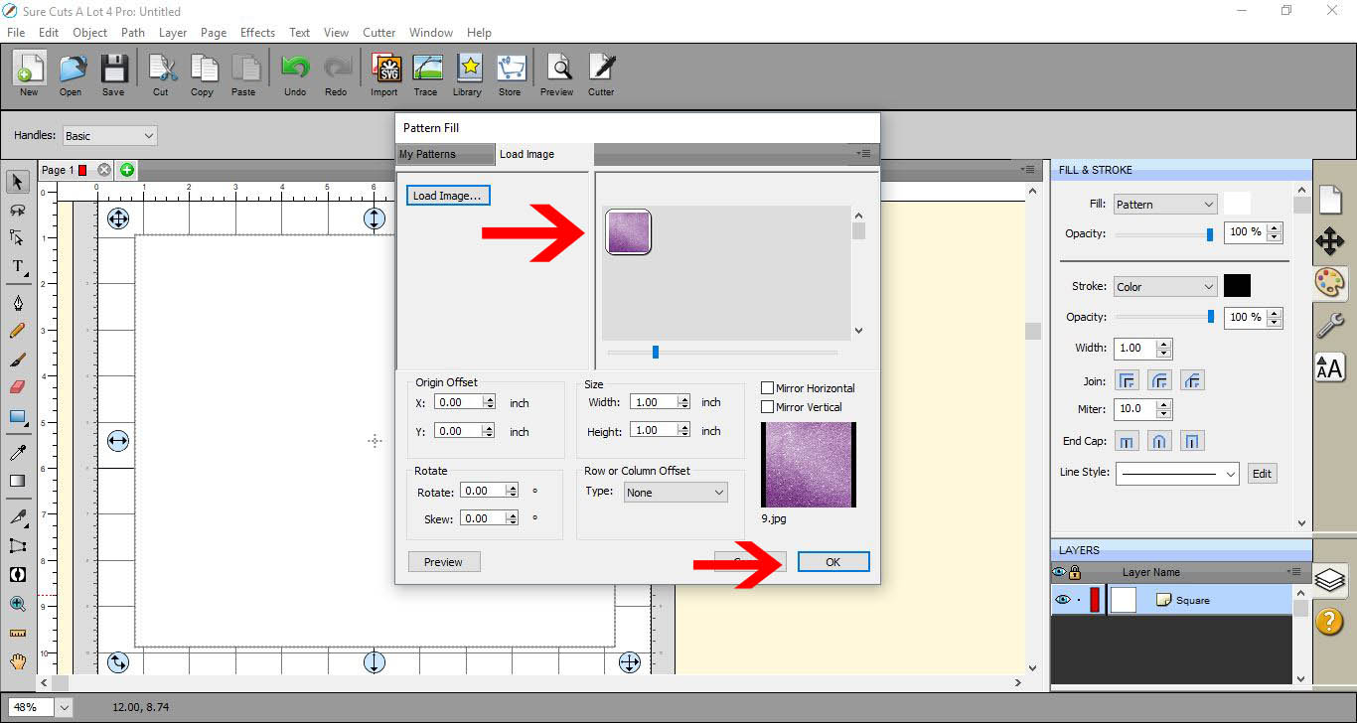Toggle the layers header lock icon
The width and height of the screenshot is (1357, 723).
1075,572
